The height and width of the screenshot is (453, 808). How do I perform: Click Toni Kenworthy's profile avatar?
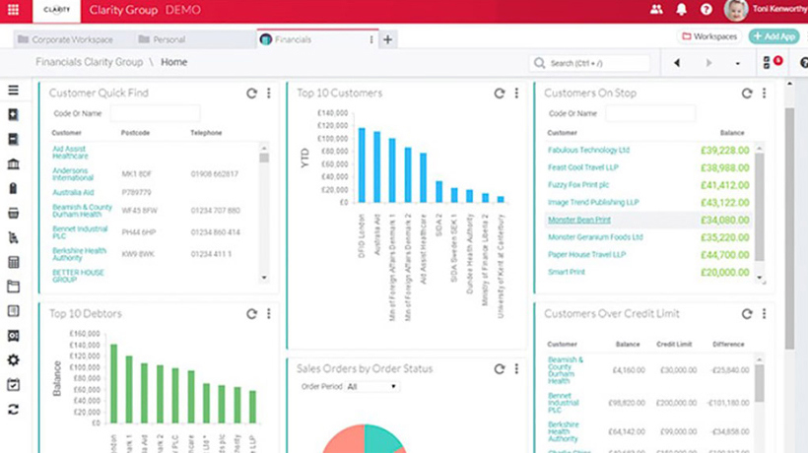(736, 10)
